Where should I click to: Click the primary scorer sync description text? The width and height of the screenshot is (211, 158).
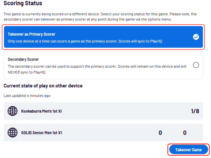coord(85,41)
